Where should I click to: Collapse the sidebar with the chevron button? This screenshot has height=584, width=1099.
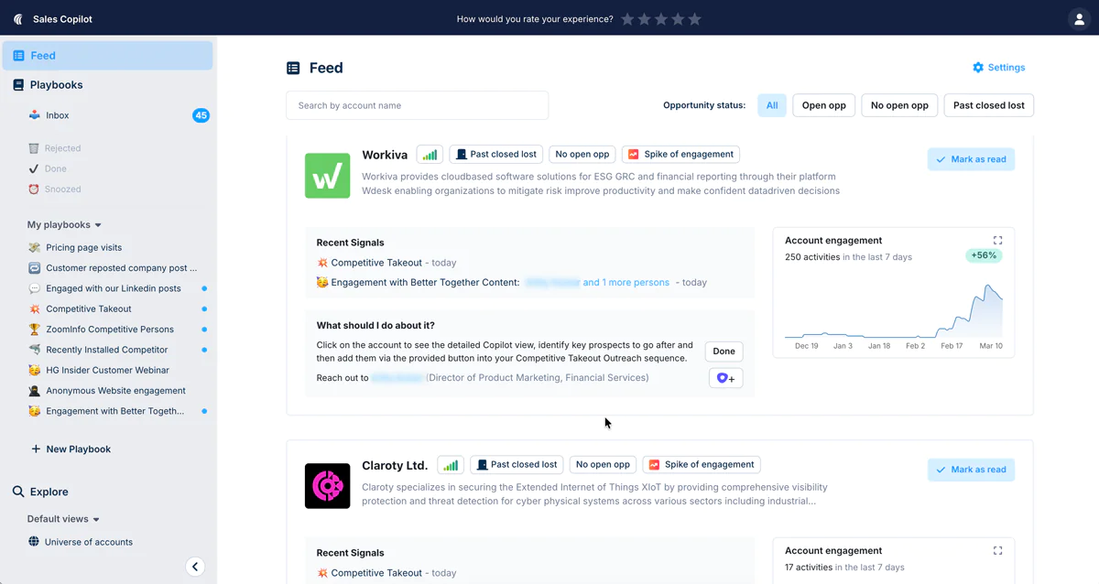pos(195,567)
